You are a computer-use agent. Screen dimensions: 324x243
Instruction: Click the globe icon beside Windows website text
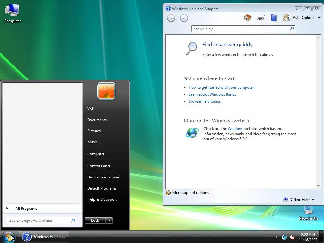192,133
